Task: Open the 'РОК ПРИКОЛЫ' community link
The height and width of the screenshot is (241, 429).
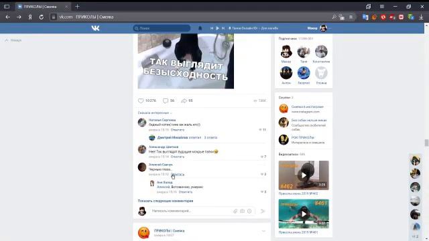Action: (x=302, y=138)
